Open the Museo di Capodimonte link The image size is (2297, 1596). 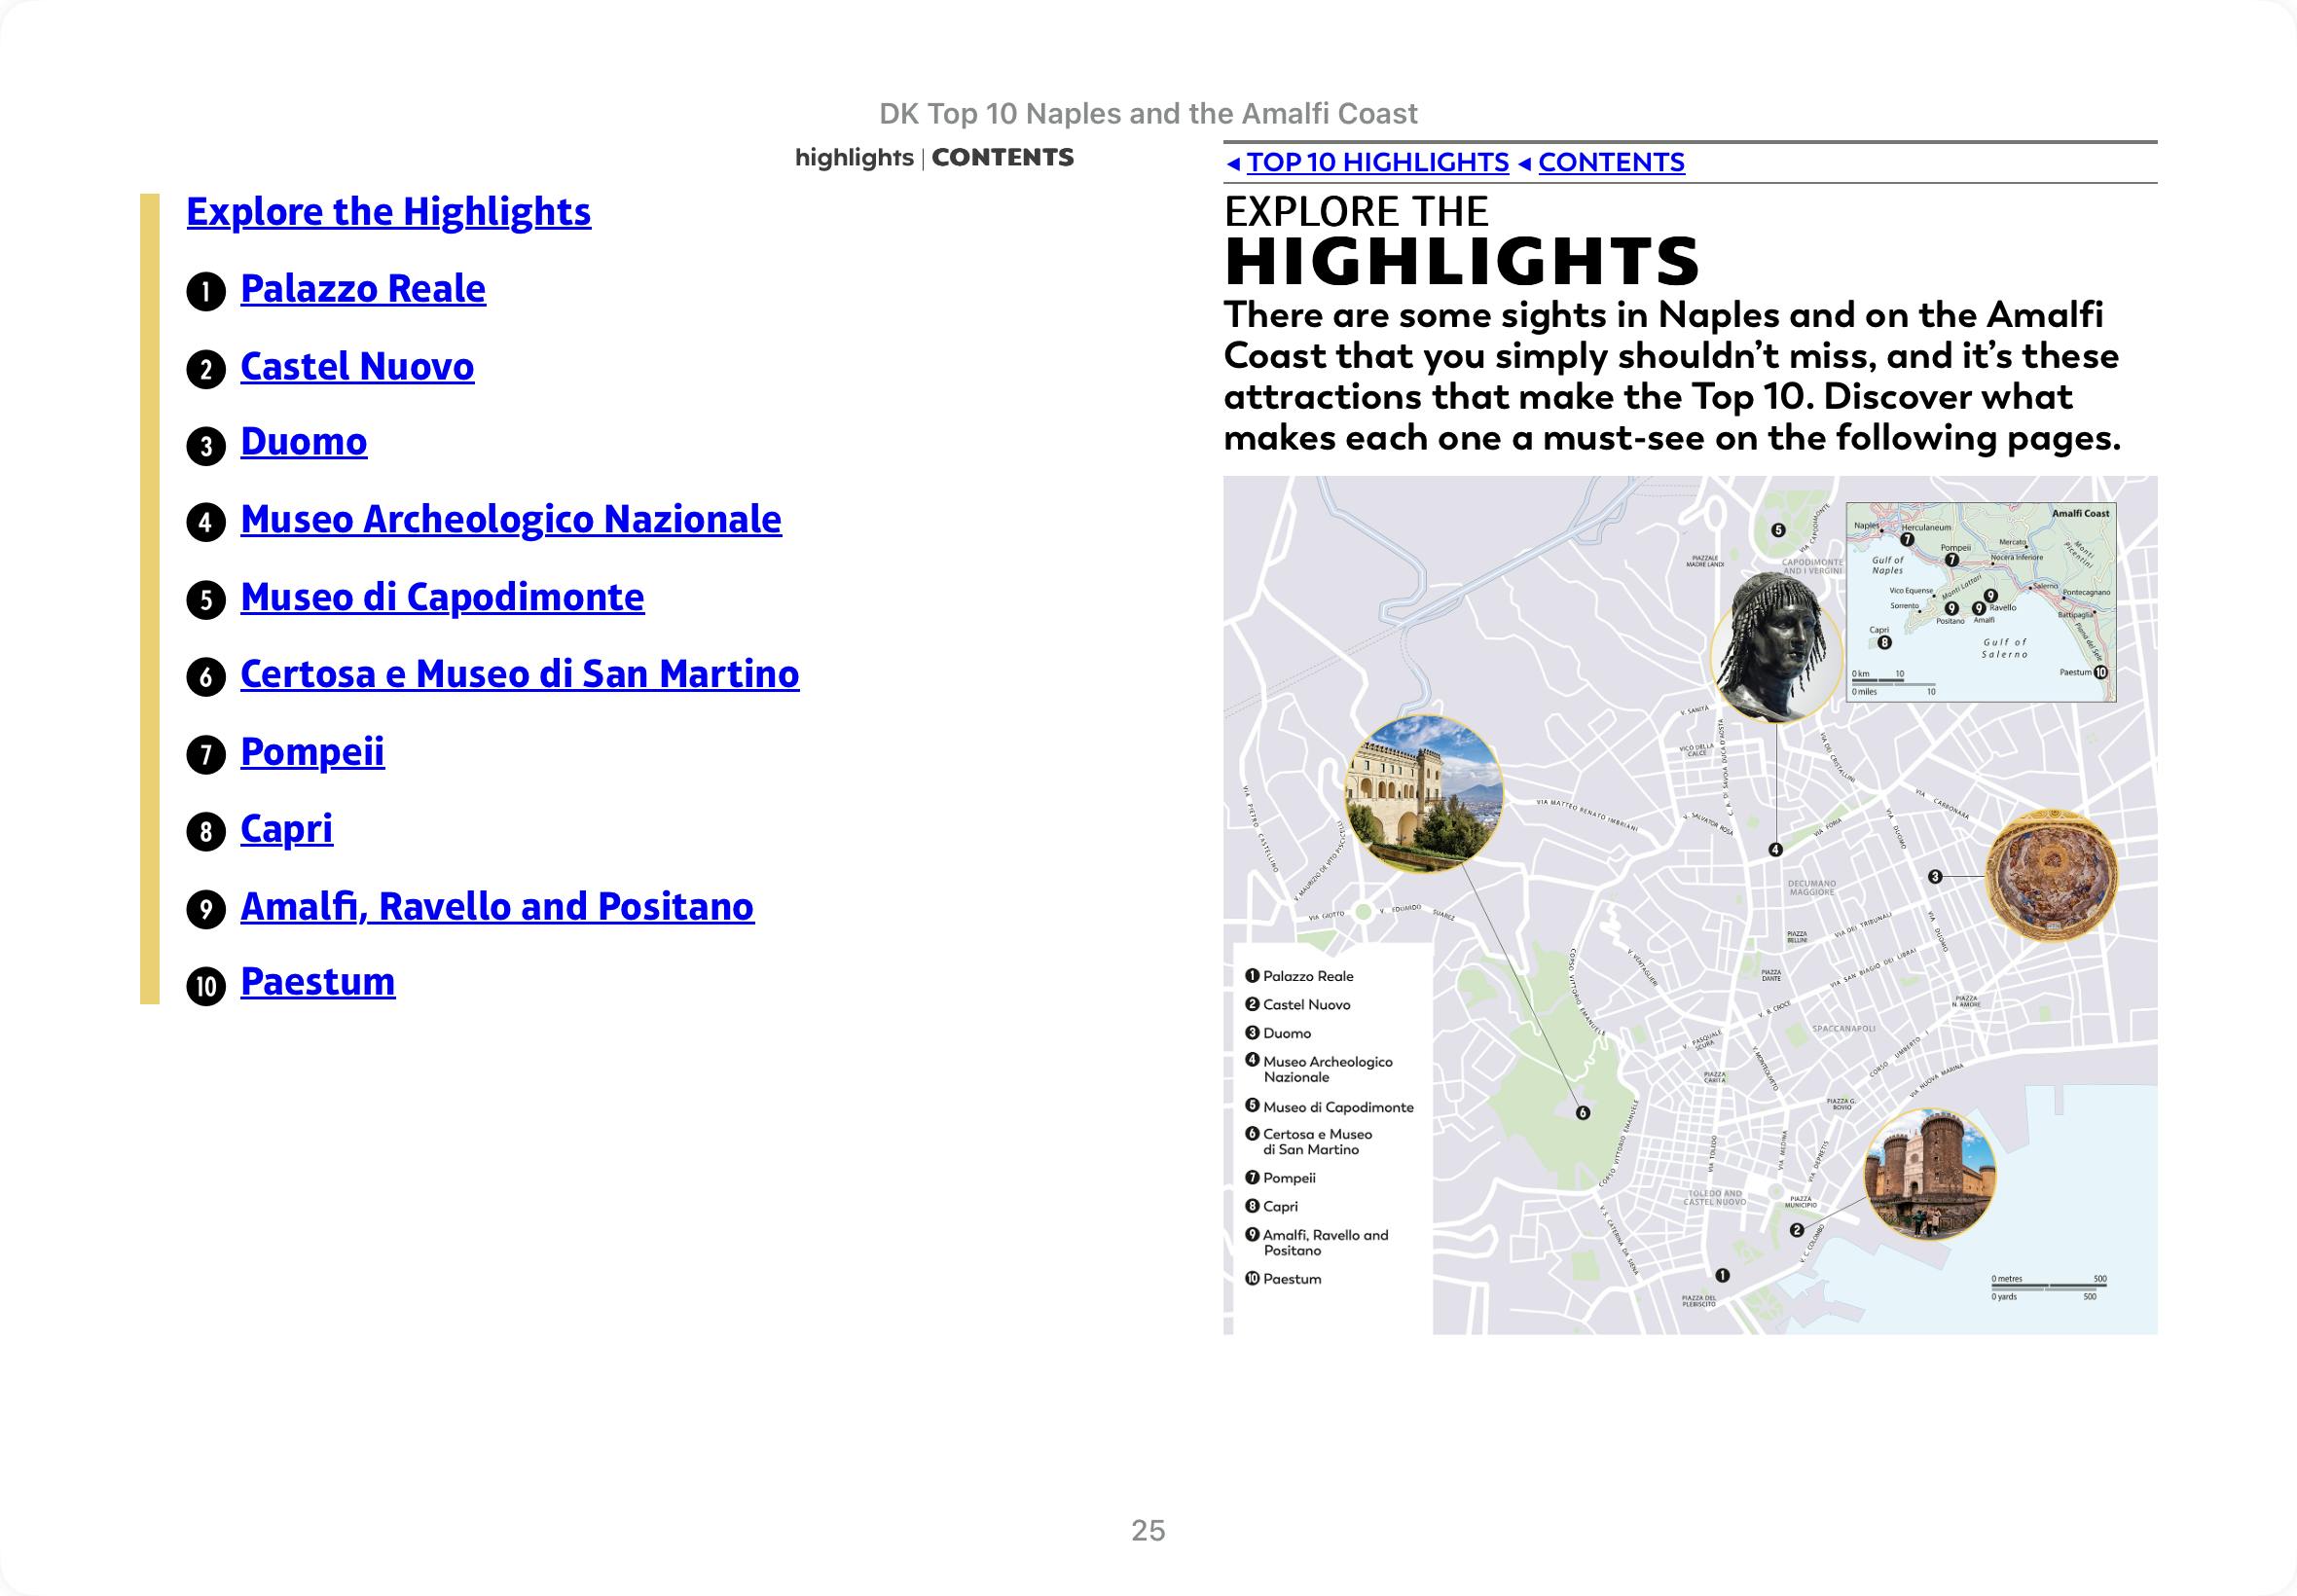tap(442, 598)
